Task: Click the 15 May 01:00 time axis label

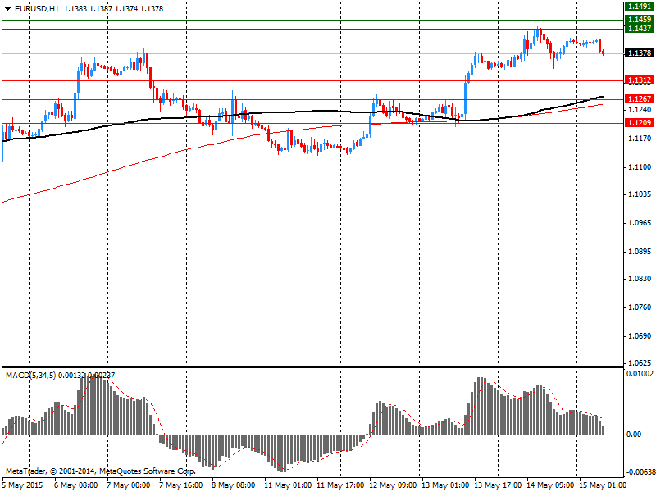Action: point(602,485)
